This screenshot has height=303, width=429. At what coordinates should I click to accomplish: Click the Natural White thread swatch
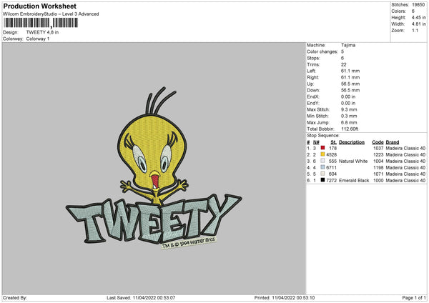(322, 161)
